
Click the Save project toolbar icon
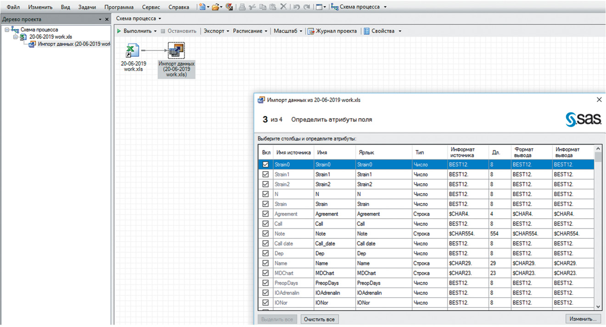click(x=229, y=7)
